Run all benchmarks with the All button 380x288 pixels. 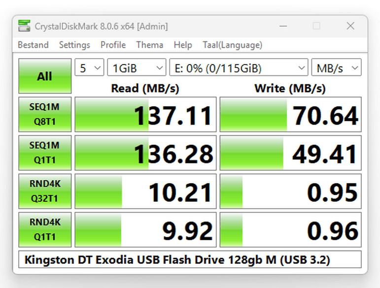point(45,76)
